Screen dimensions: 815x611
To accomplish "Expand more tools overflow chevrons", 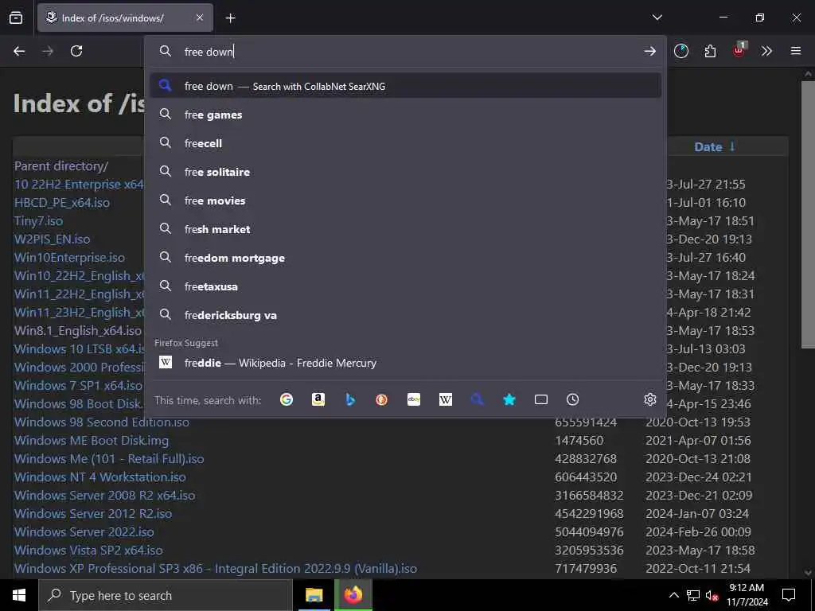I will [766, 51].
